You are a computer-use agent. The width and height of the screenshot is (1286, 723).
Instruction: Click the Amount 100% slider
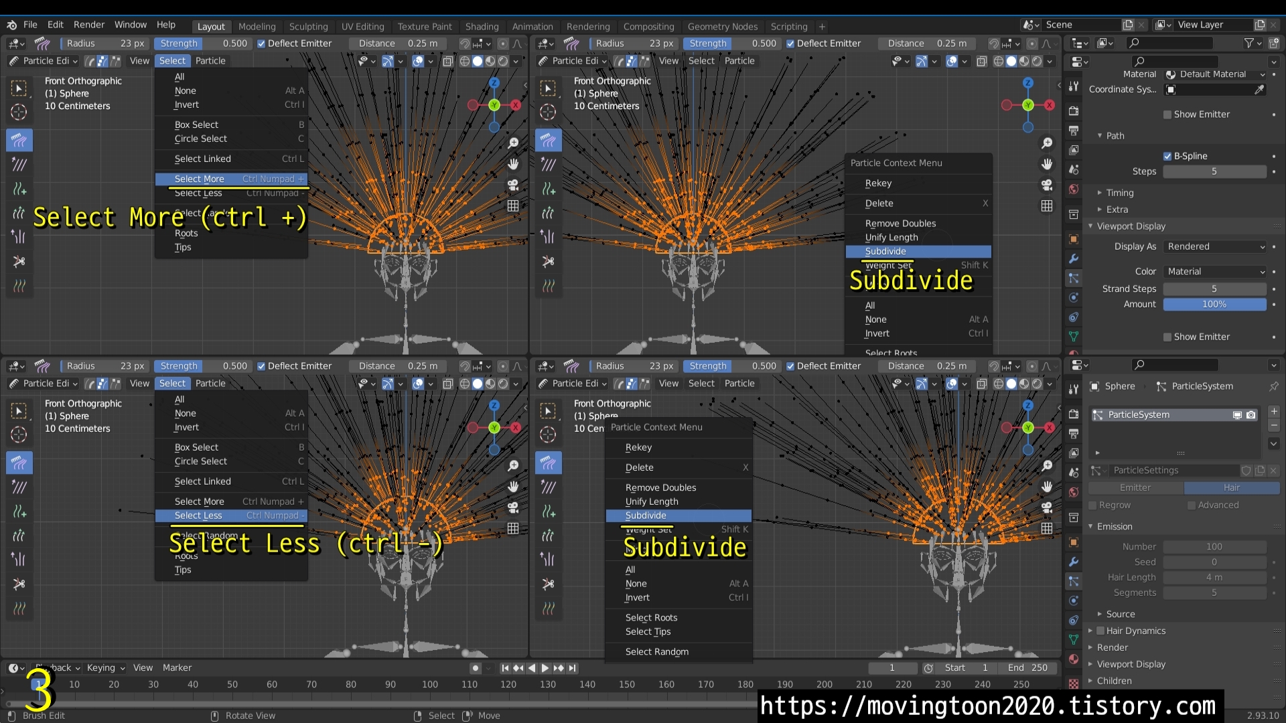point(1214,305)
